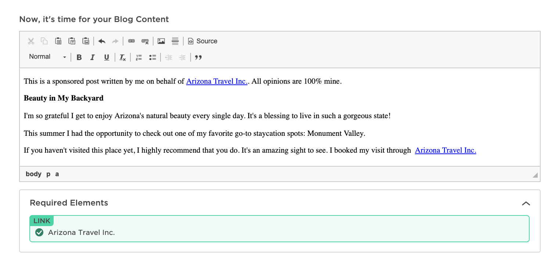Undo the last edit

(x=102, y=41)
